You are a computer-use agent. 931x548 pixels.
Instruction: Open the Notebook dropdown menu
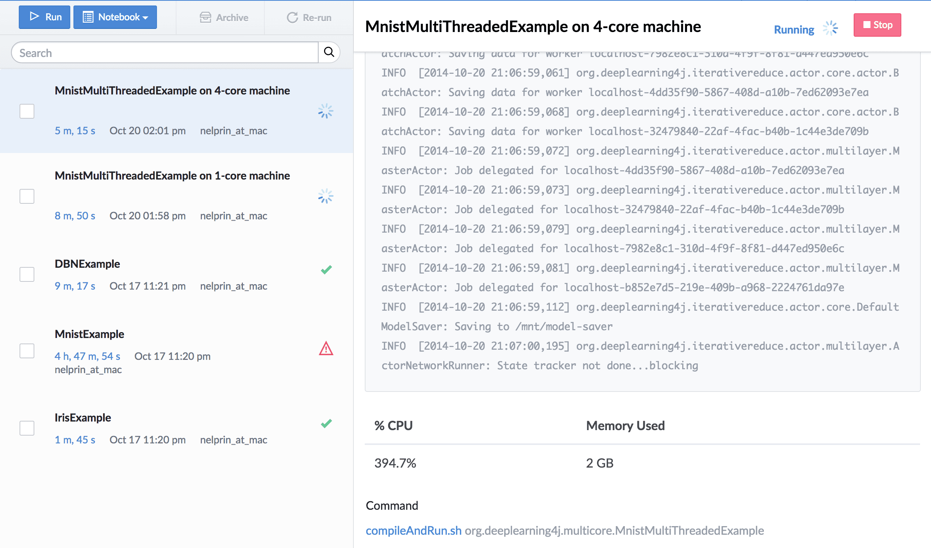[x=115, y=17]
